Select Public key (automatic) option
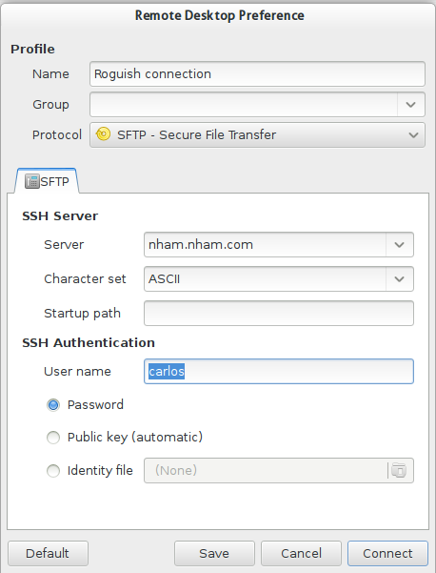 coord(53,438)
